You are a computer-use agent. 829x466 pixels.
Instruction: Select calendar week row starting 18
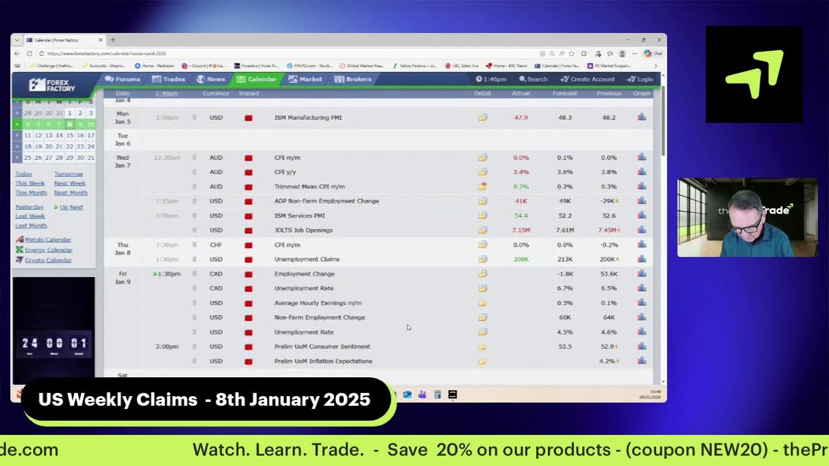point(17,146)
